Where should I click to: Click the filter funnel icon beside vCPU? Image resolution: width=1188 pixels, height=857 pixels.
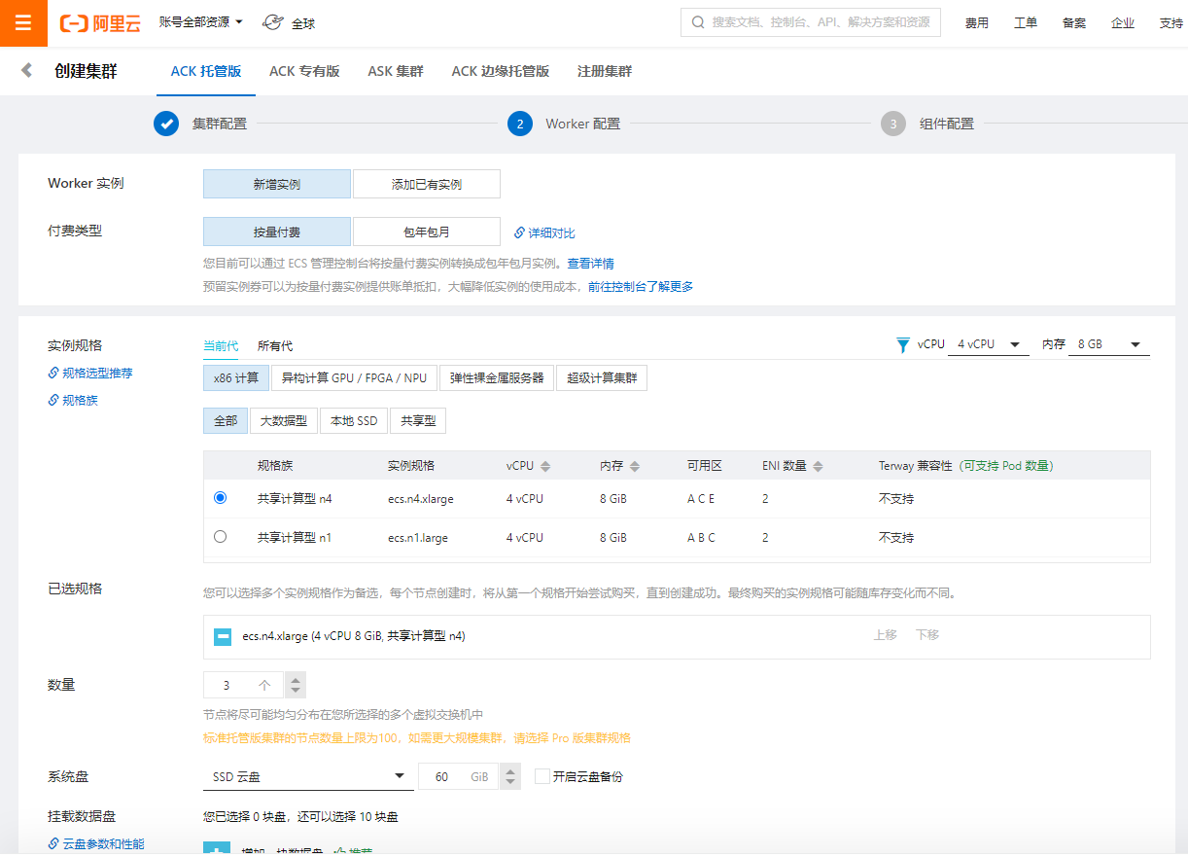pos(903,344)
